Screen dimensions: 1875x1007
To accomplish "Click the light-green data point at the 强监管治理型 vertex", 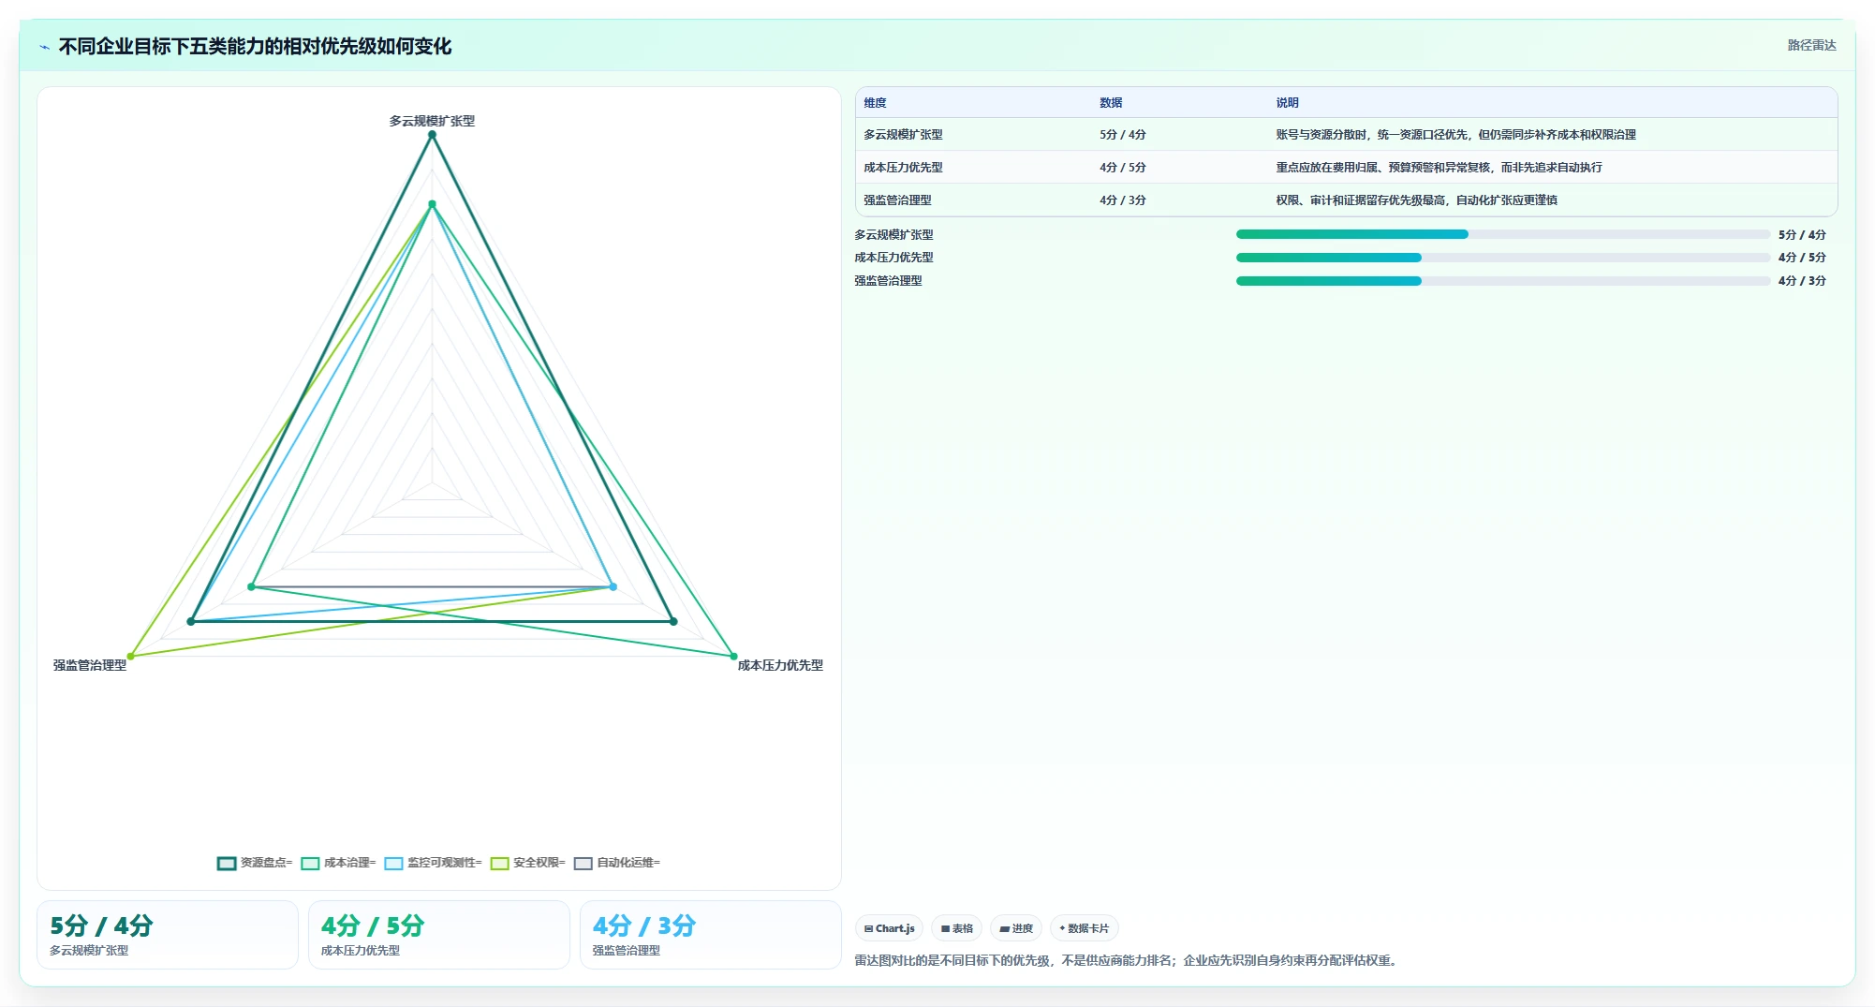I will pyautogui.click(x=130, y=657).
